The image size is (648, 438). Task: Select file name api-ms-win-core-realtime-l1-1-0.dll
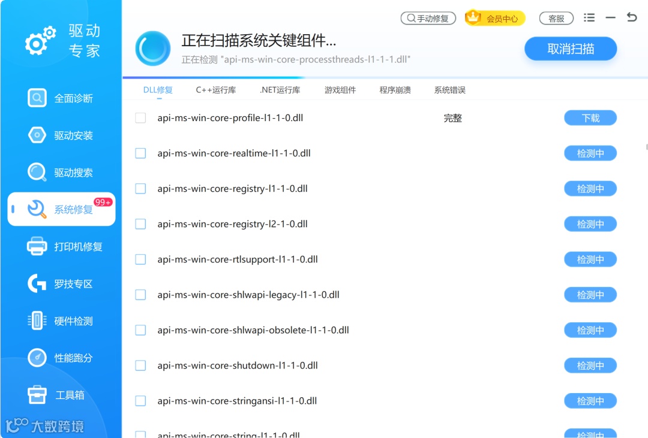(234, 153)
